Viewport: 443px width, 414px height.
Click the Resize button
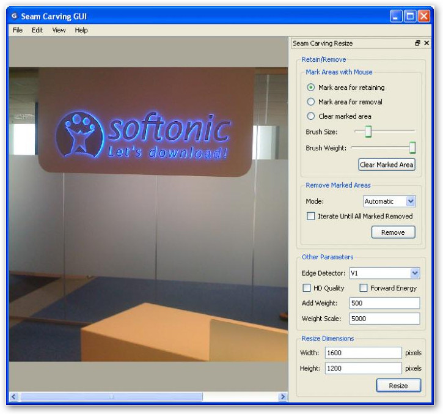398,385
